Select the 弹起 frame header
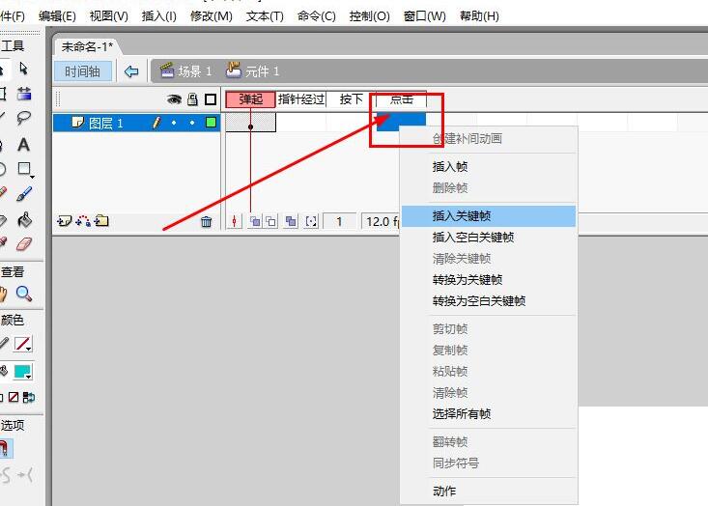This screenshot has height=506, width=708. pyautogui.click(x=250, y=99)
